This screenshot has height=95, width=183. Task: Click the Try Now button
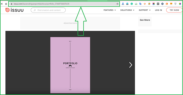pyautogui.click(x=174, y=10)
